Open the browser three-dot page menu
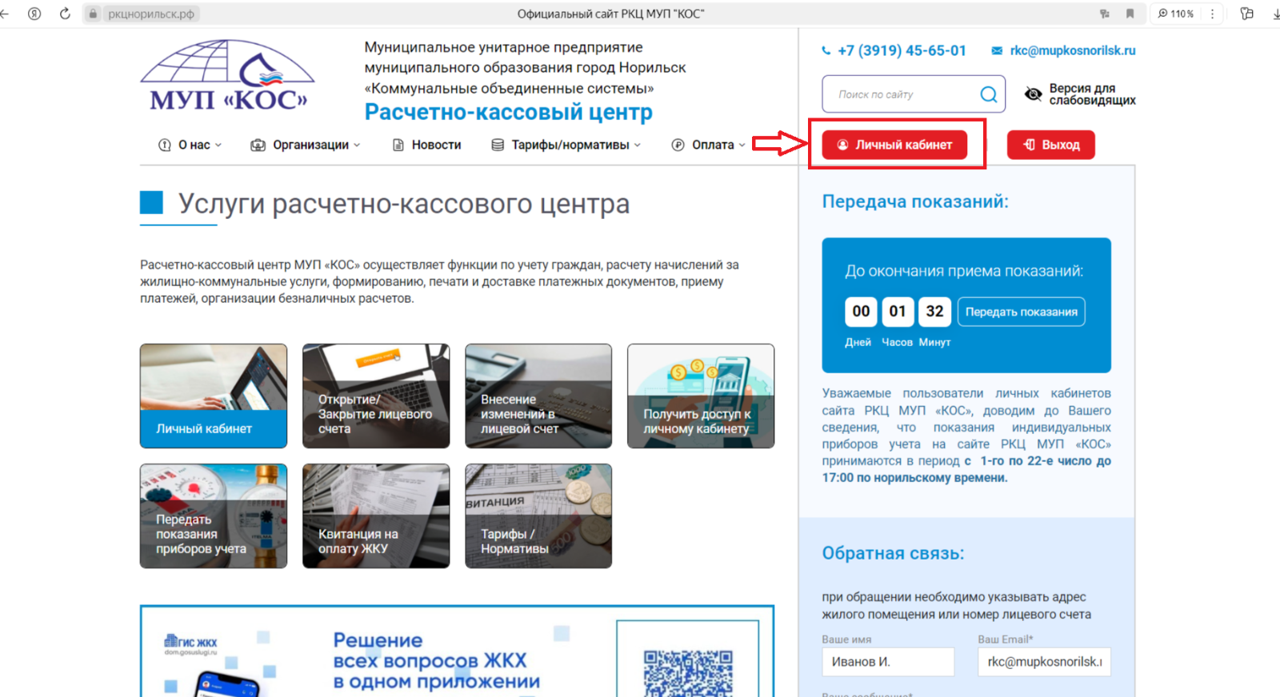Image resolution: width=1280 pixels, height=697 pixels. 1212,14
